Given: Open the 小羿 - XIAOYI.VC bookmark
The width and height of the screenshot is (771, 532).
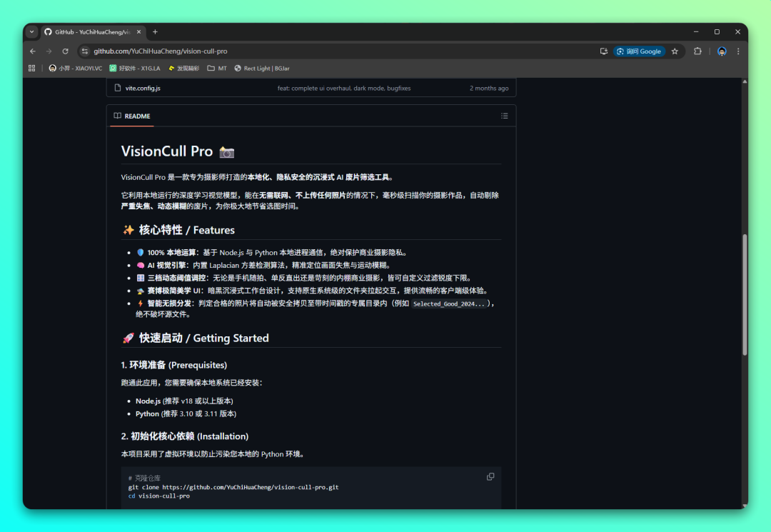Looking at the screenshot, I should [75, 69].
